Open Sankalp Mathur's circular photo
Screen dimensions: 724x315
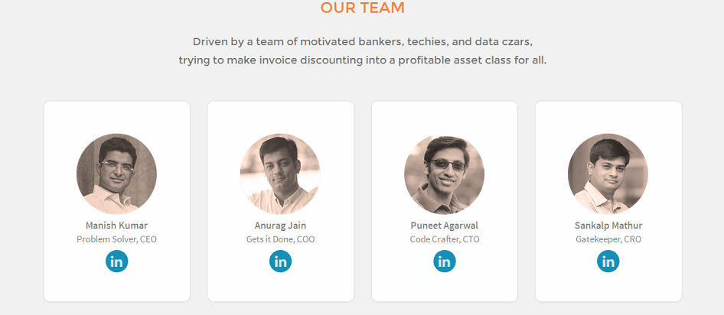(608, 174)
